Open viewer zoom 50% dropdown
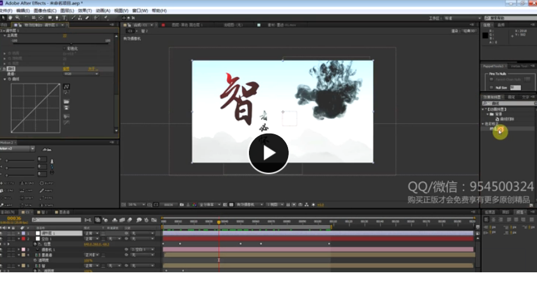Viewport: 537px width, 287px height. pos(136,205)
